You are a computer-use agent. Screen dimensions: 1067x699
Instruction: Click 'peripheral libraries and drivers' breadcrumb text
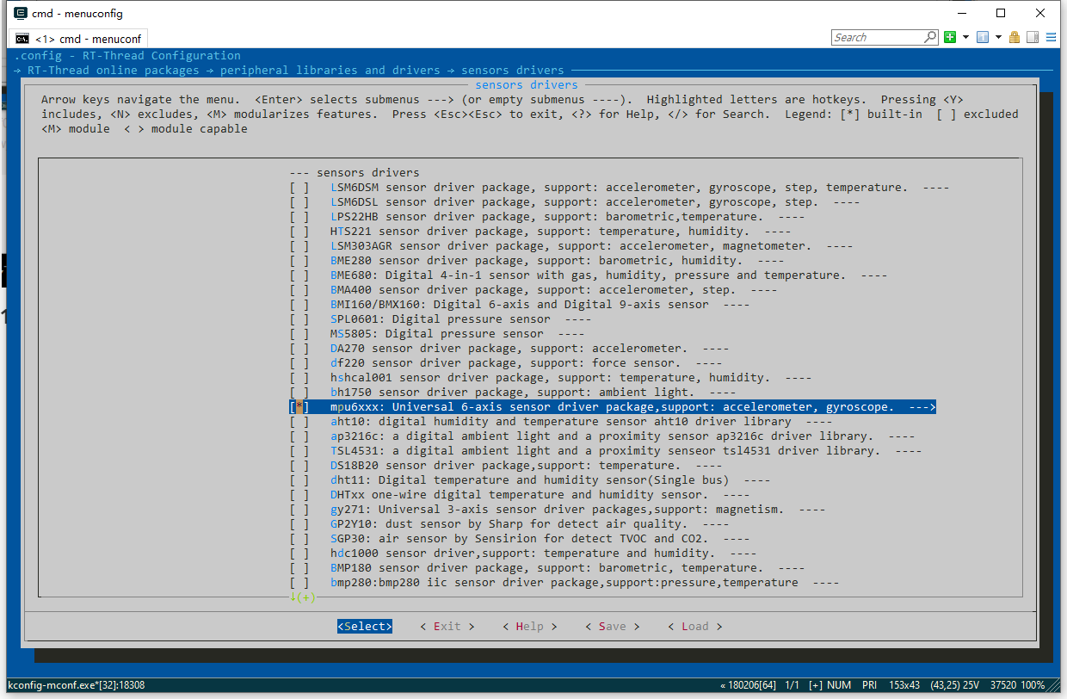click(330, 71)
